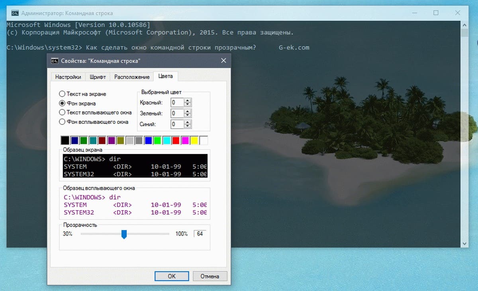Click the transparency value field showing 64
The width and height of the screenshot is (478, 291).
tap(200, 234)
